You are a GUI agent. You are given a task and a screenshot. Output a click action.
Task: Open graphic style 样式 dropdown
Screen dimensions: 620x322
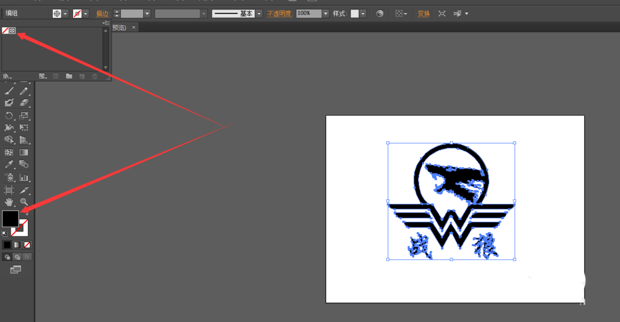[x=363, y=14]
